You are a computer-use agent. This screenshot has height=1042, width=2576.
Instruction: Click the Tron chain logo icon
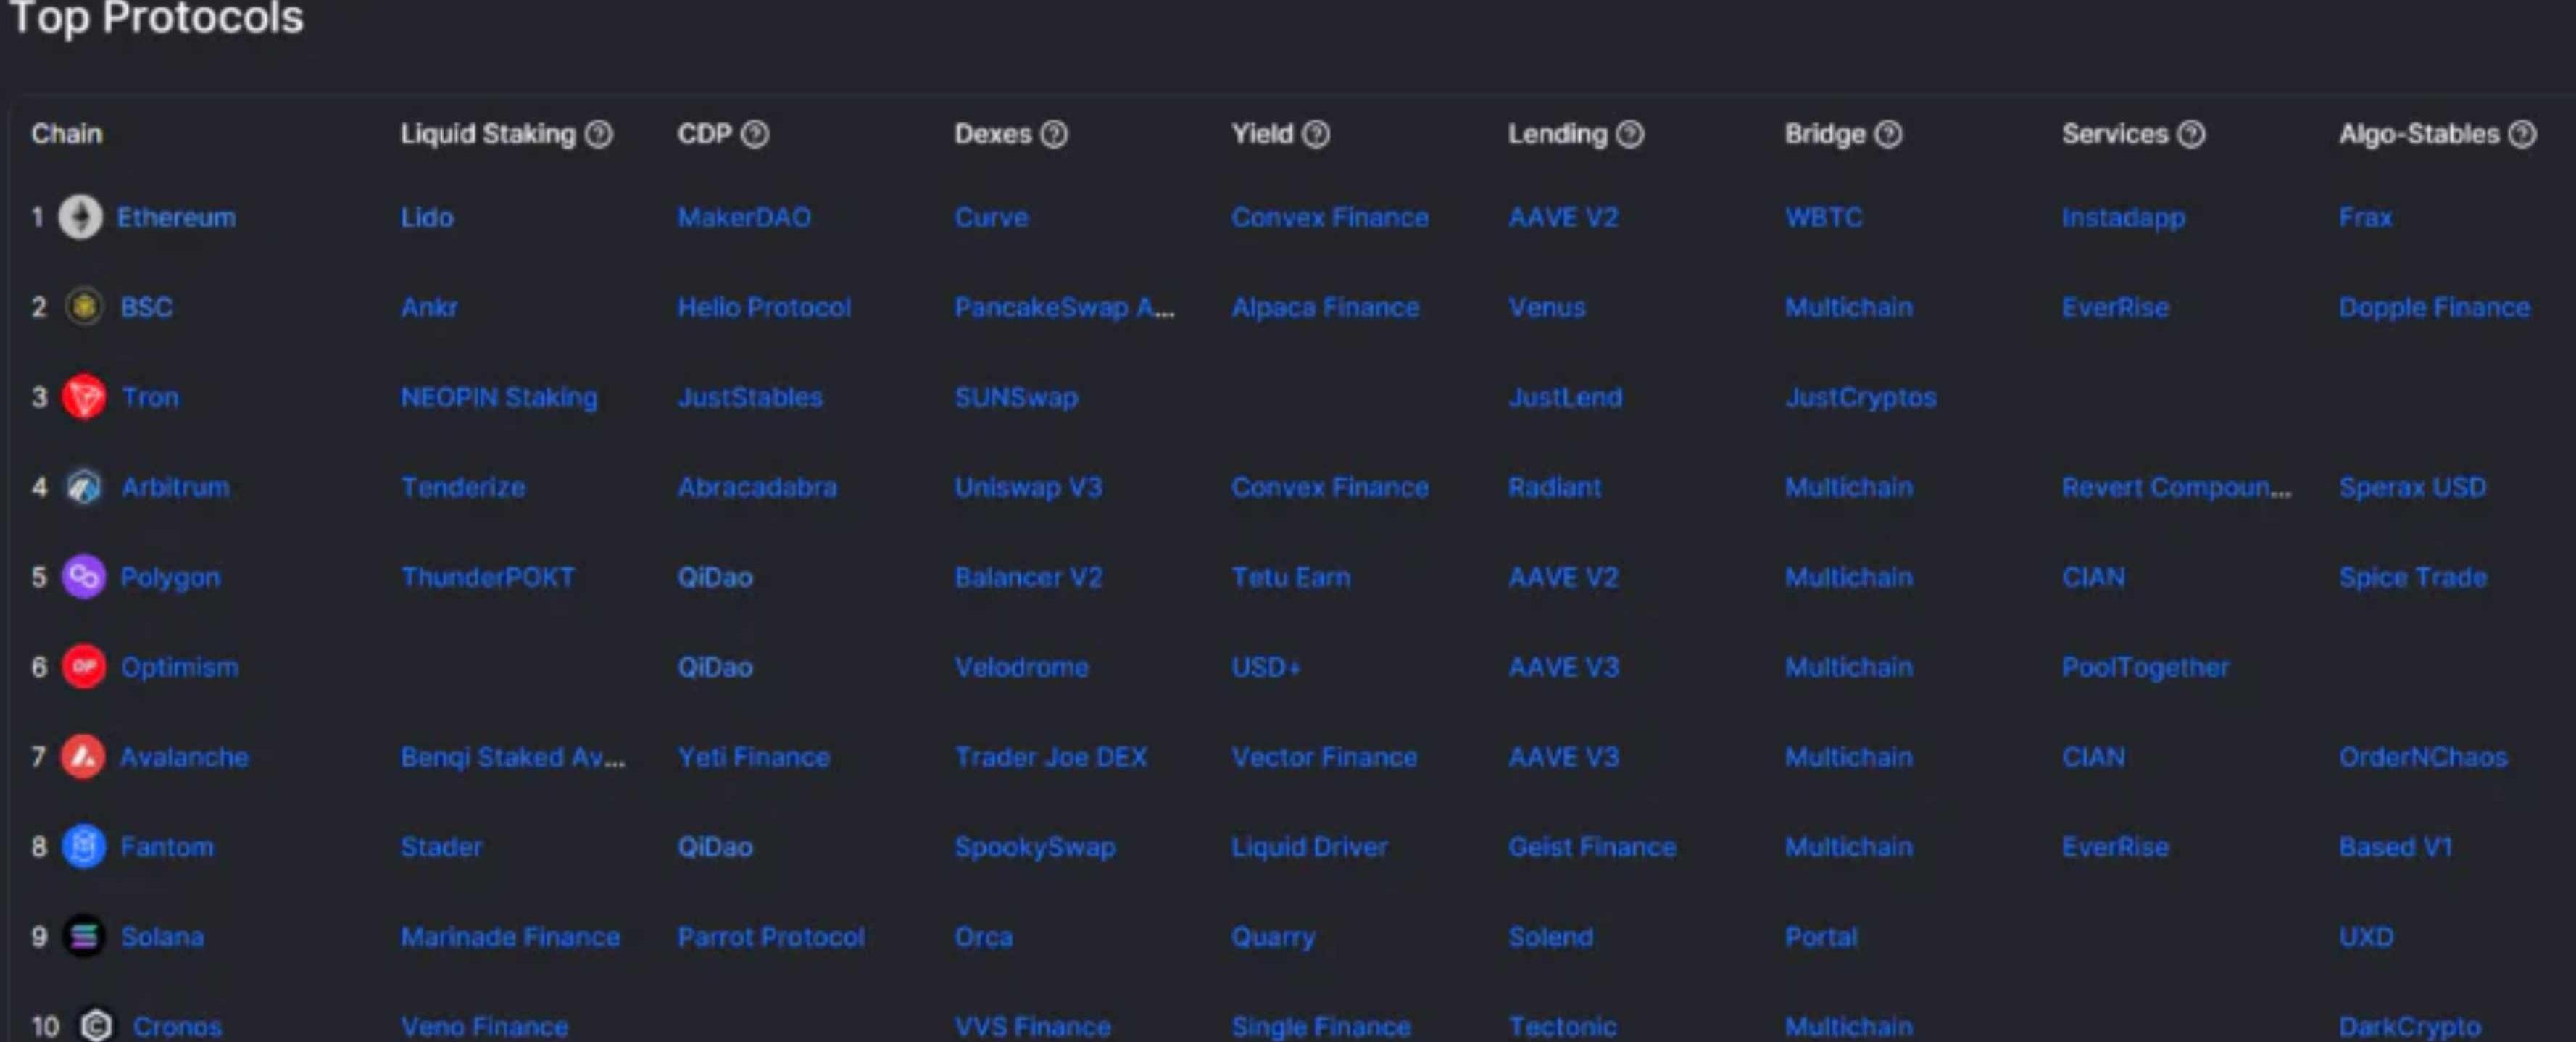tap(84, 397)
